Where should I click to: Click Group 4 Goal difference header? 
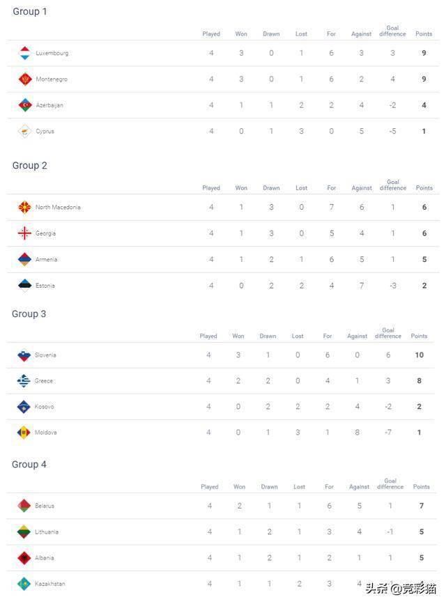coord(390,483)
